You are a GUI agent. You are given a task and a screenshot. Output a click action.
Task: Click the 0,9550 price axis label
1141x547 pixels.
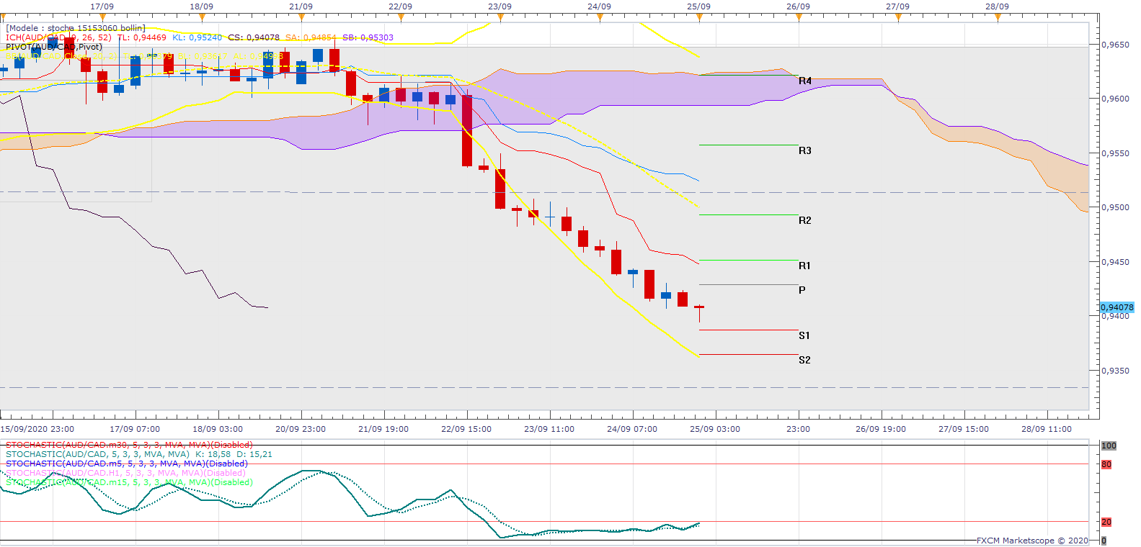tap(1116, 153)
